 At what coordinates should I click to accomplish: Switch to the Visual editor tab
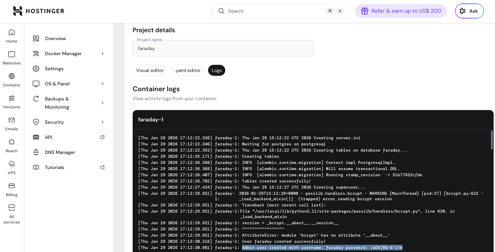click(x=150, y=70)
